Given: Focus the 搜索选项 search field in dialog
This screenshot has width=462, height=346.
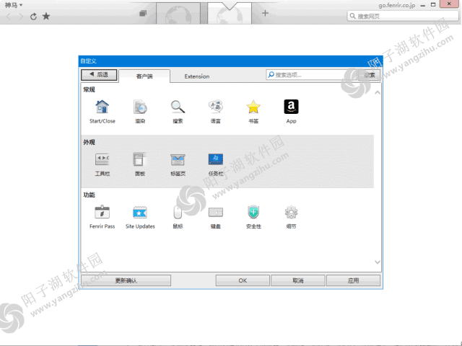Looking at the screenshot, I should tap(312, 75).
